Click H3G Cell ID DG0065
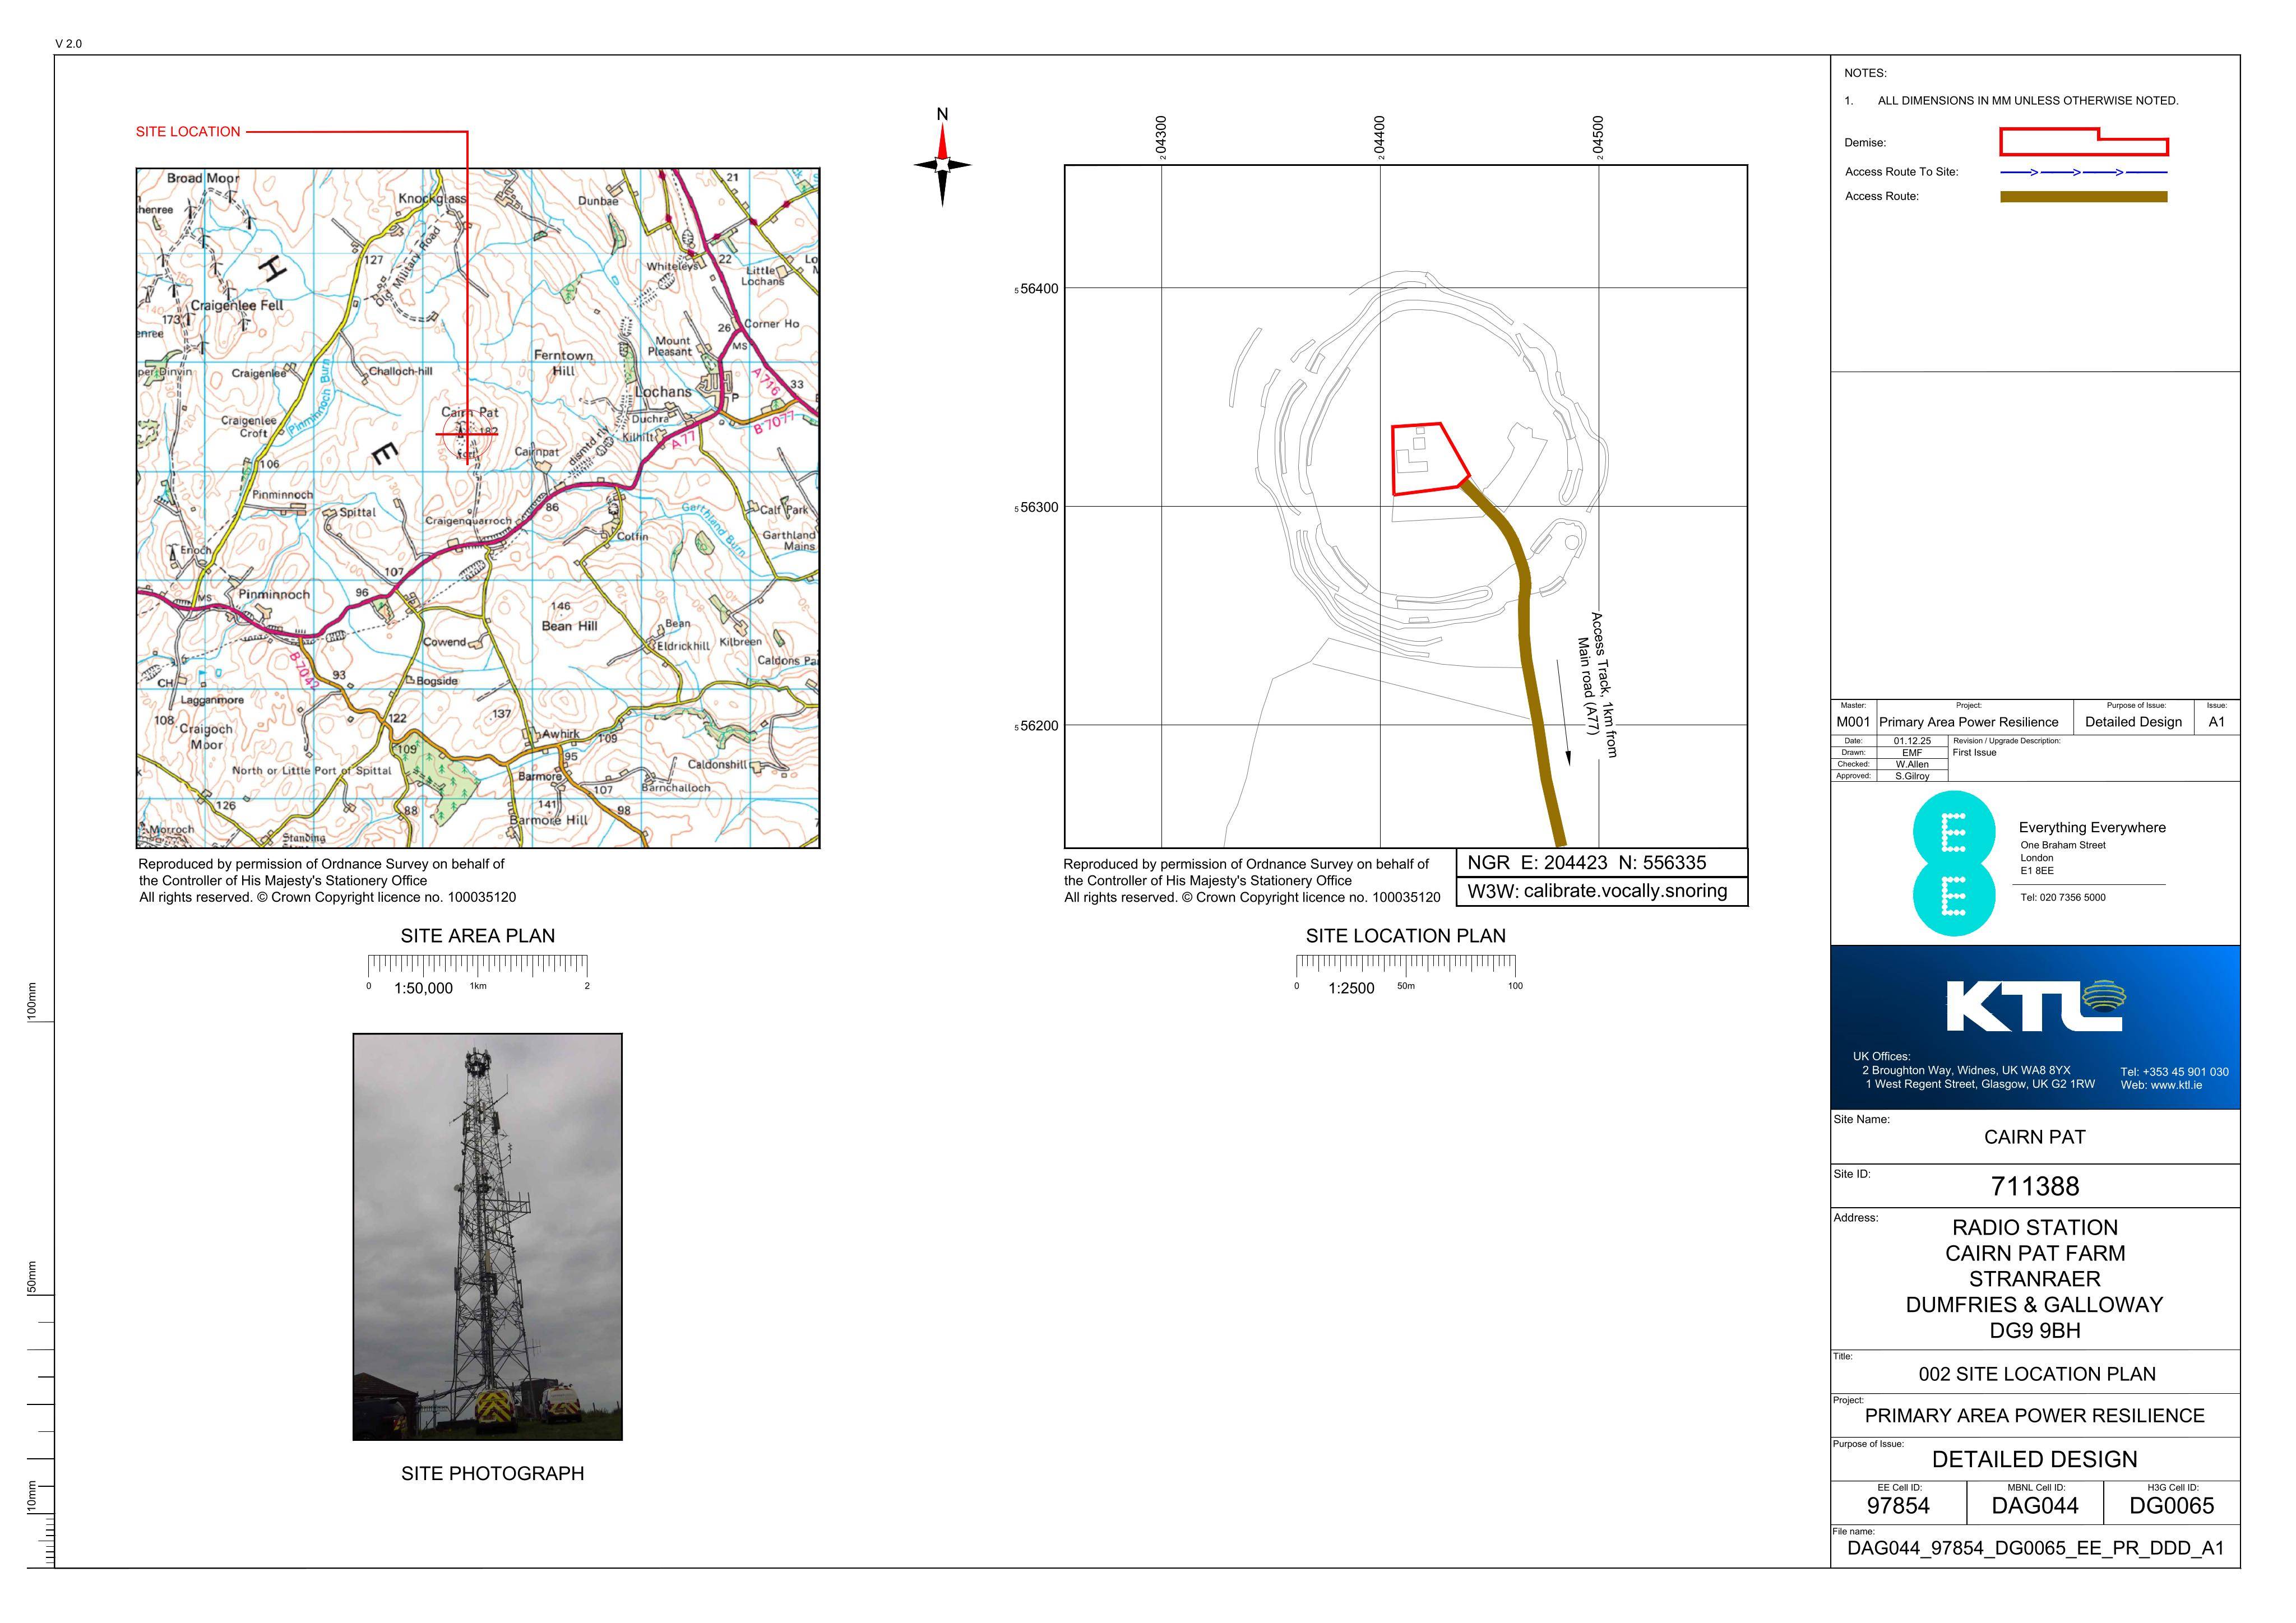Screen dimensions: 2296x1623 pos(2171,1506)
